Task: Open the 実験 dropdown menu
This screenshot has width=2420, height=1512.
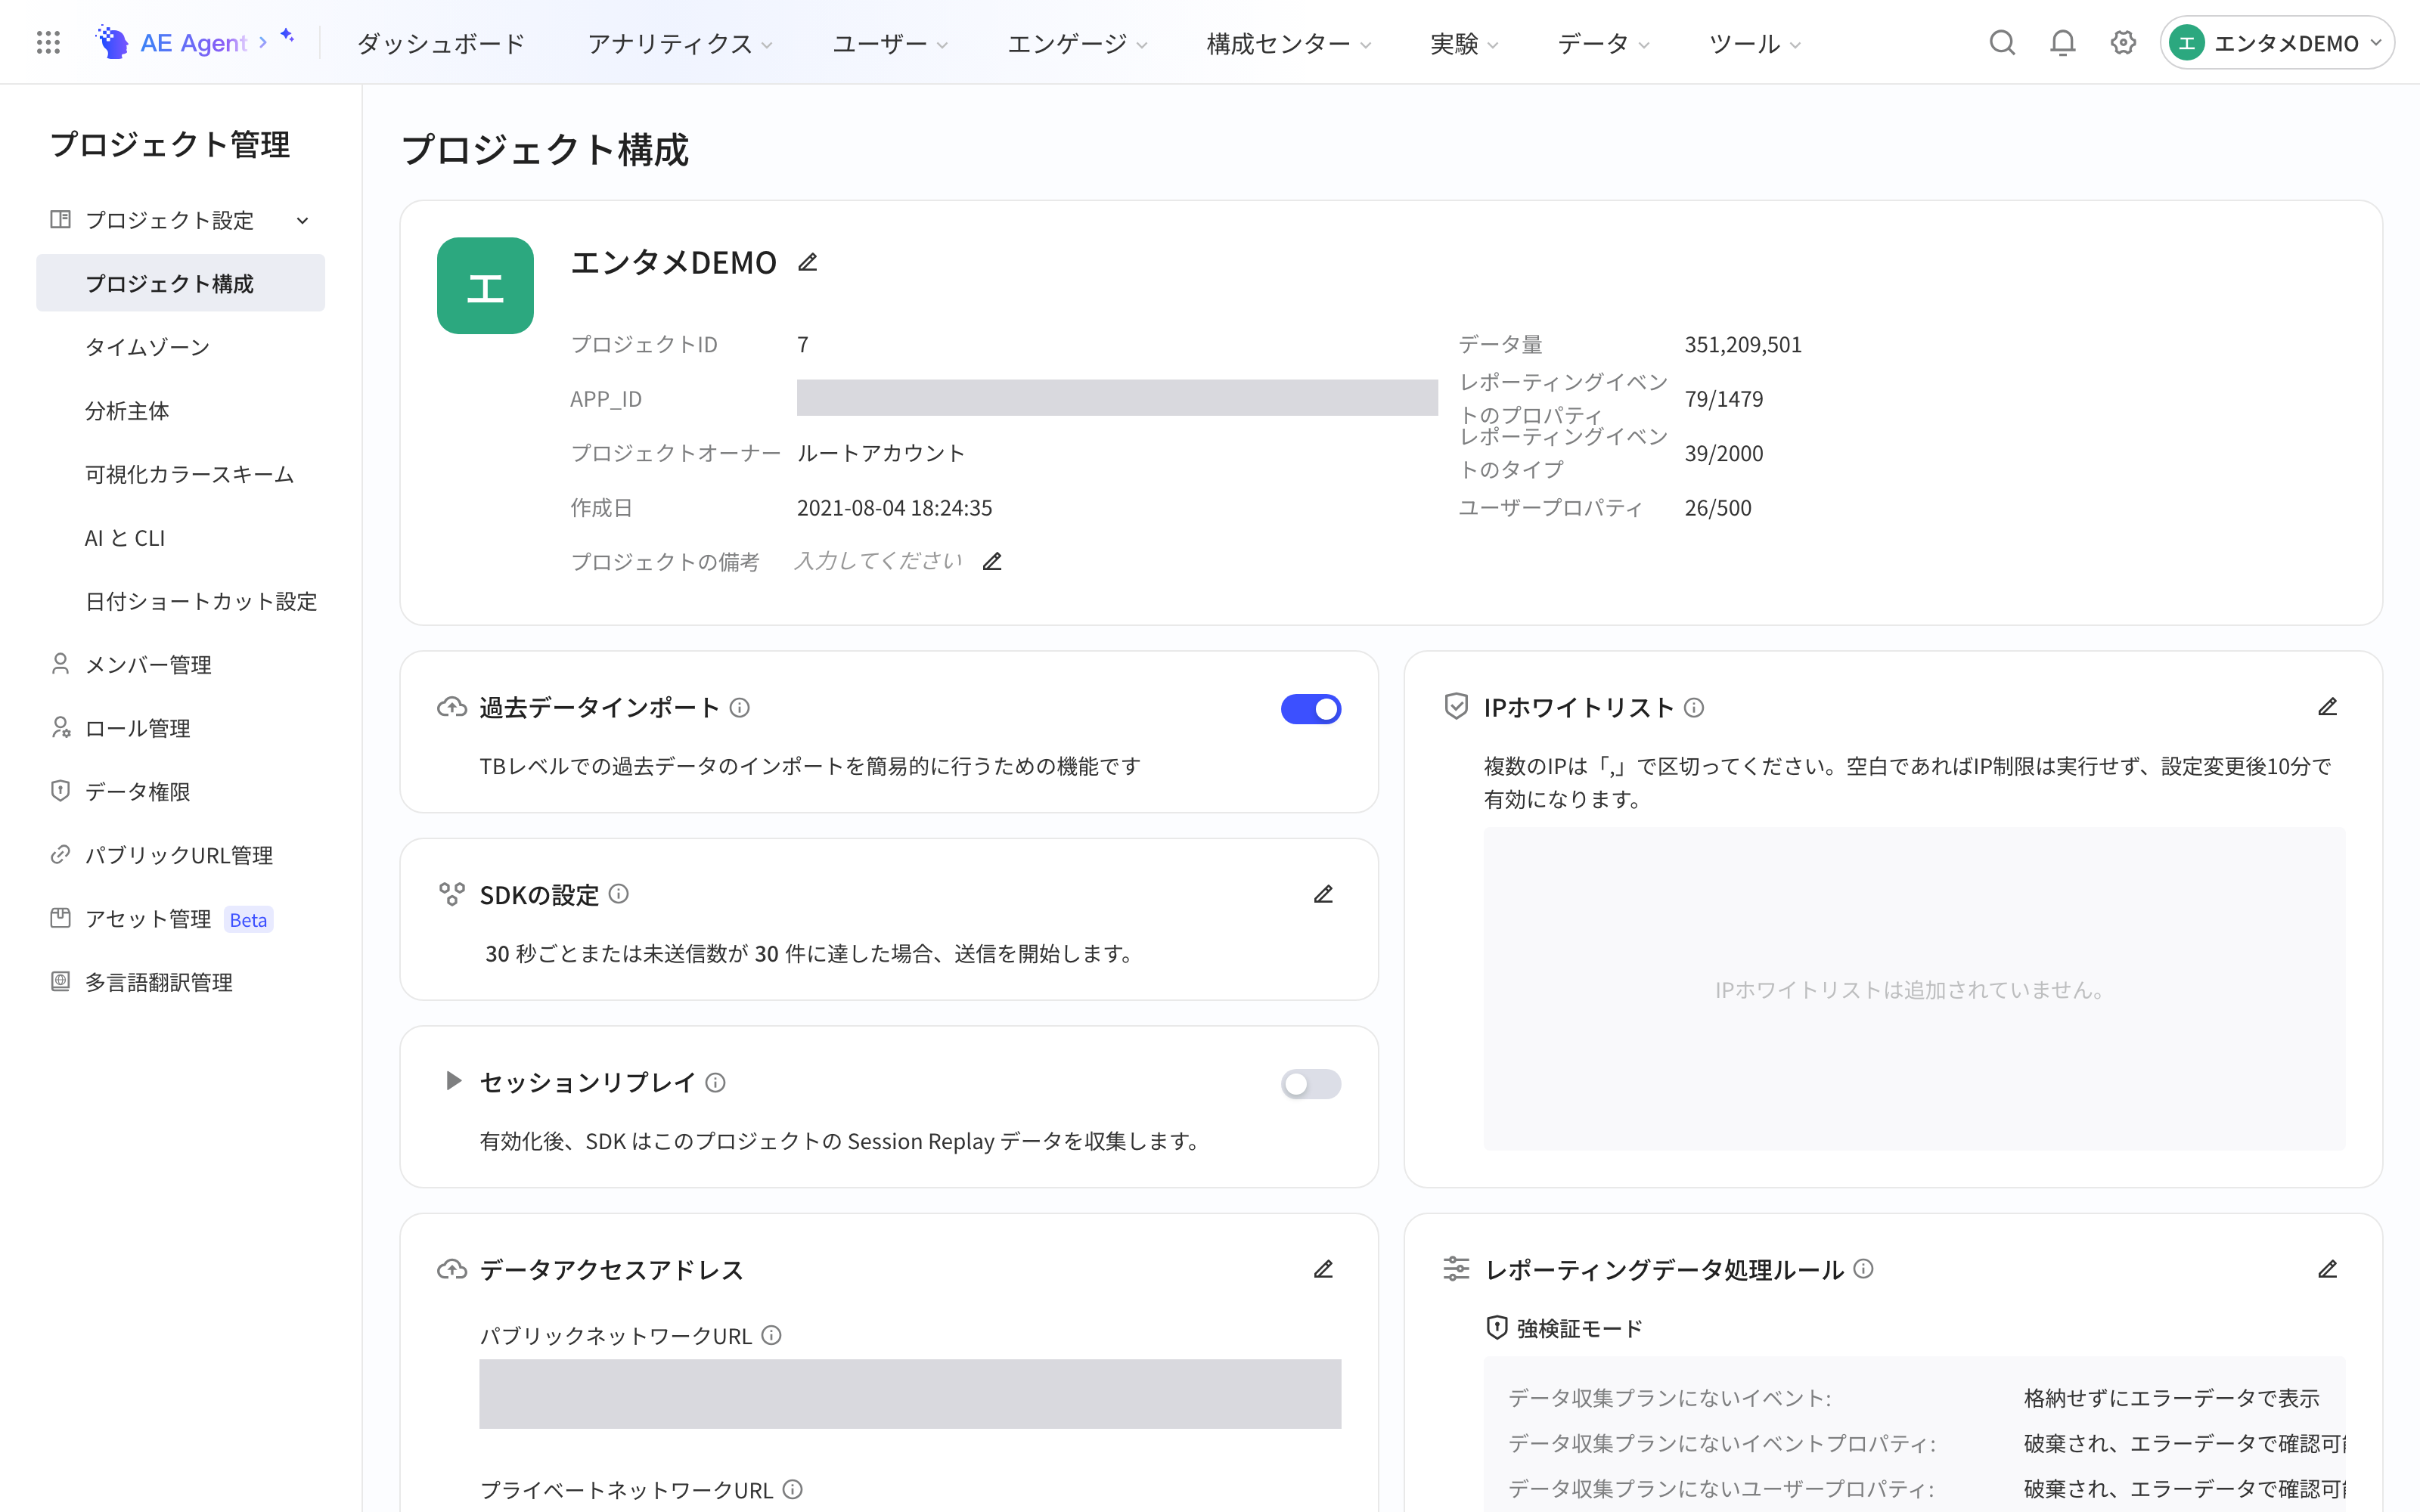Action: (x=1464, y=43)
